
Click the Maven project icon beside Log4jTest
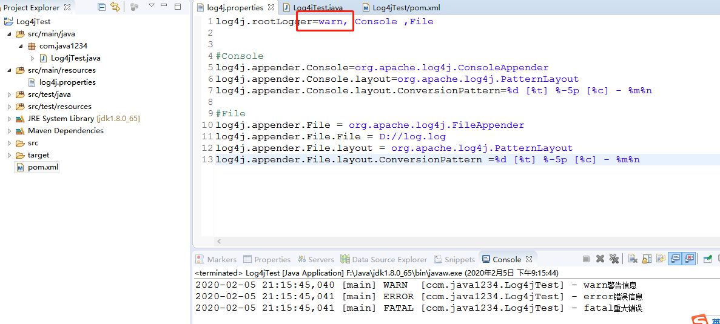8,22
